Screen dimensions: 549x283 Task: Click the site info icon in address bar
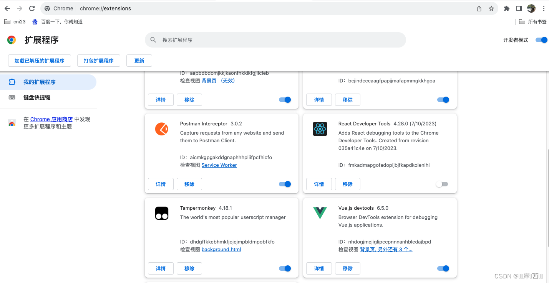click(x=47, y=8)
